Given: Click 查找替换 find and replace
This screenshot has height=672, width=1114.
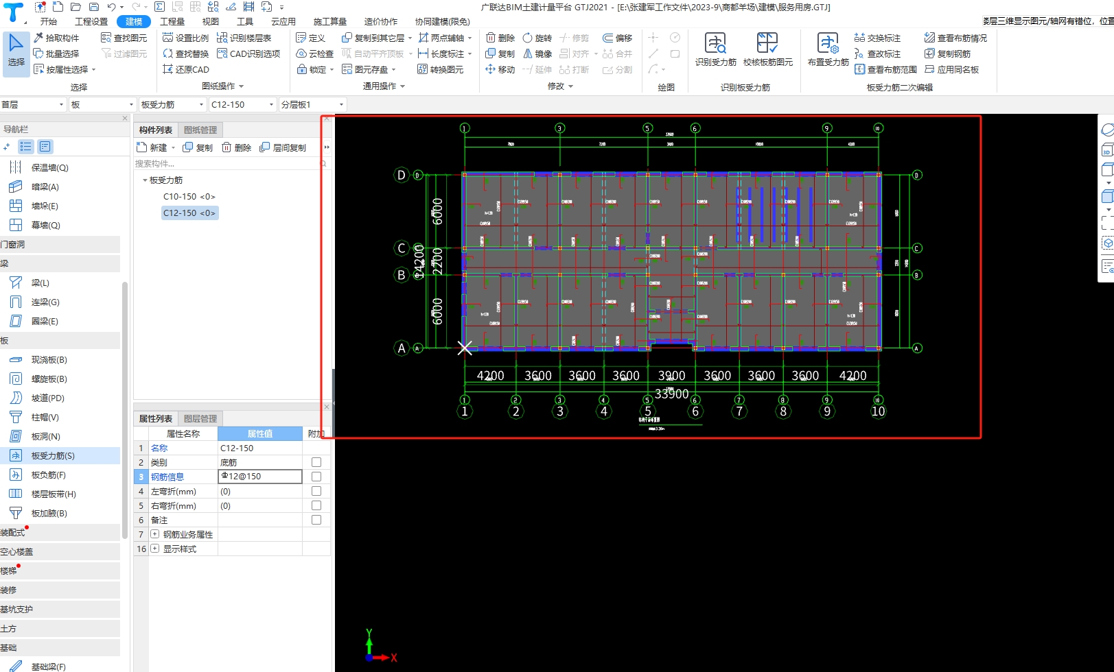Looking at the screenshot, I should pos(186,53).
